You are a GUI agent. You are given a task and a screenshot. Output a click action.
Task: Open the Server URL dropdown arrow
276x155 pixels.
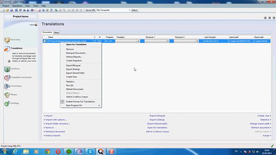pyautogui.click(x=129, y=10)
